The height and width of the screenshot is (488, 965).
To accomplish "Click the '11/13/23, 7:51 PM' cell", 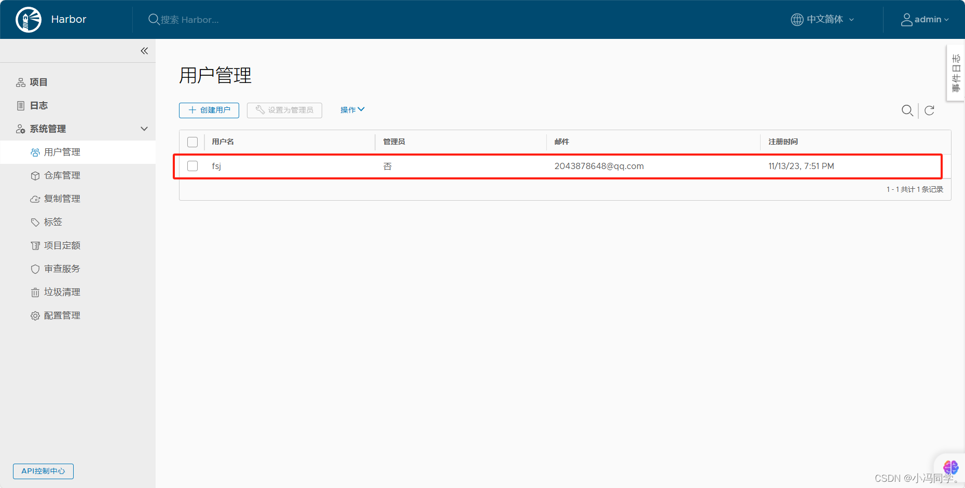I will coord(801,166).
